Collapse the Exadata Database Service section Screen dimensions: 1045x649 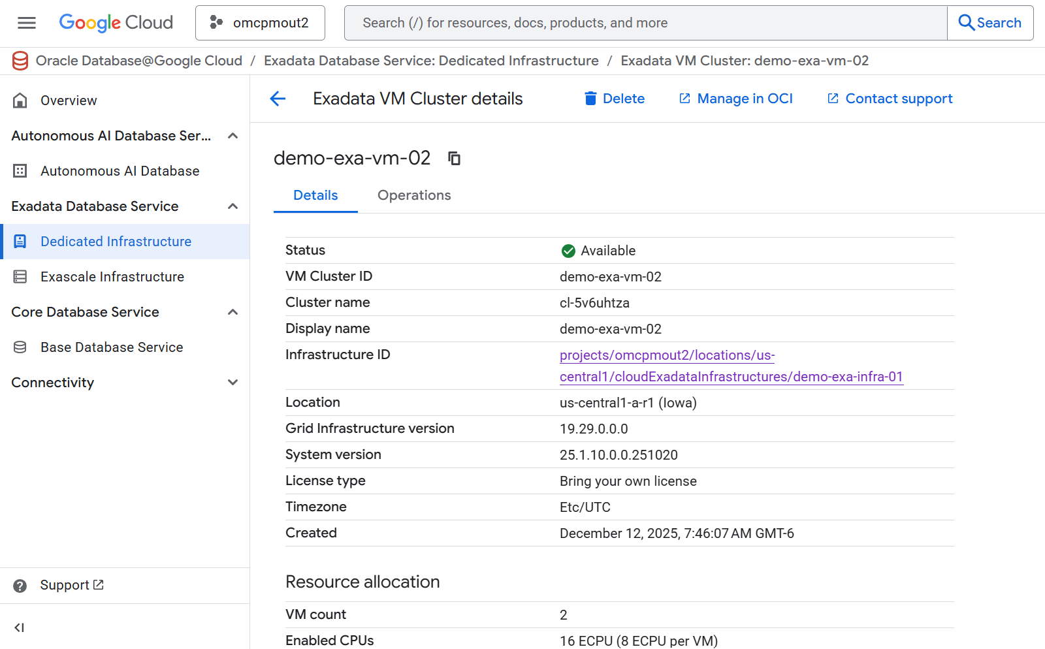tap(233, 206)
